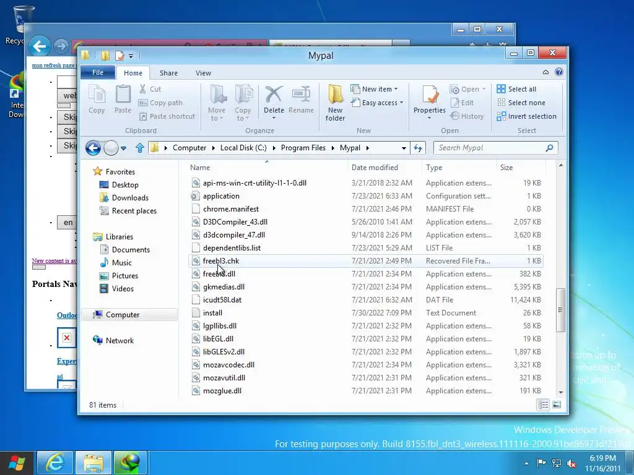The width and height of the screenshot is (634, 475).
Task: Click the Cut scissors button
Action: (x=150, y=89)
